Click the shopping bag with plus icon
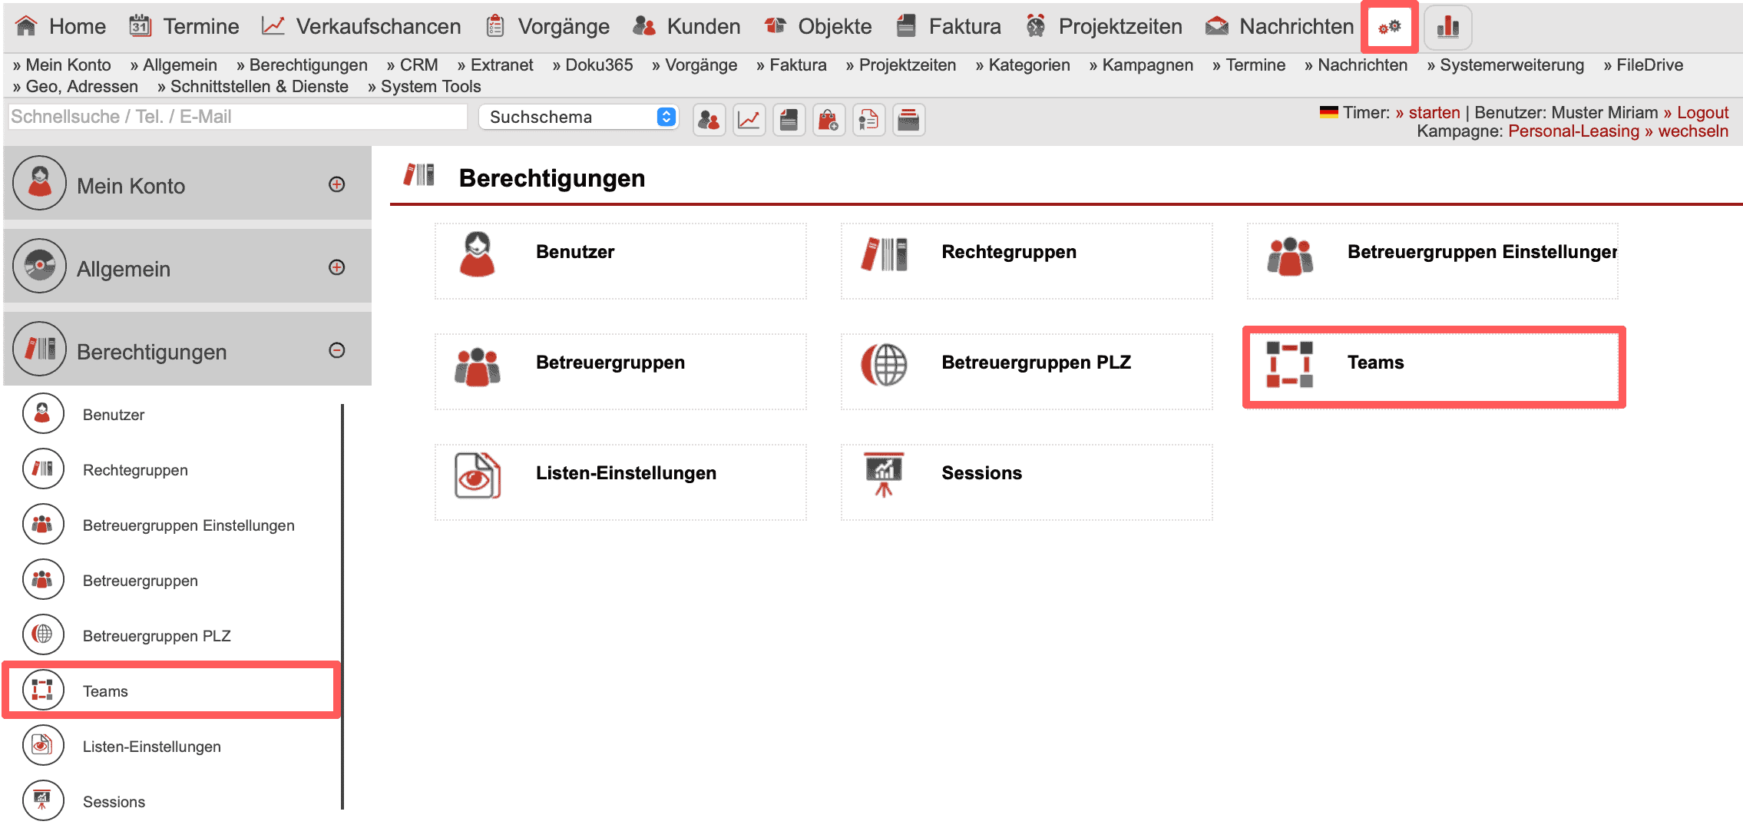The width and height of the screenshot is (1743, 828). pyautogui.click(x=829, y=120)
